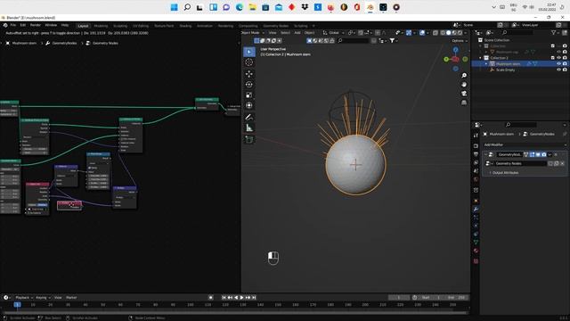Viewport: 570px width, 321px height.
Task: Open Dropbox icon on the taskbar
Action: coord(305,7)
